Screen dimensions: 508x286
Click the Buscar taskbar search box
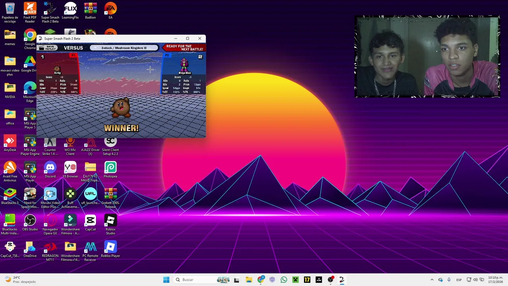(202, 280)
